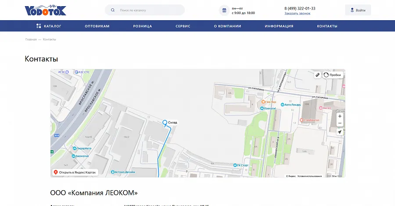Click the Войти login button

pyautogui.click(x=358, y=10)
